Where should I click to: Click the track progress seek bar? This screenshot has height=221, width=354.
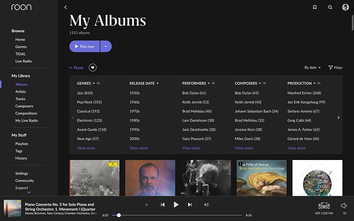tap(180, 215)
